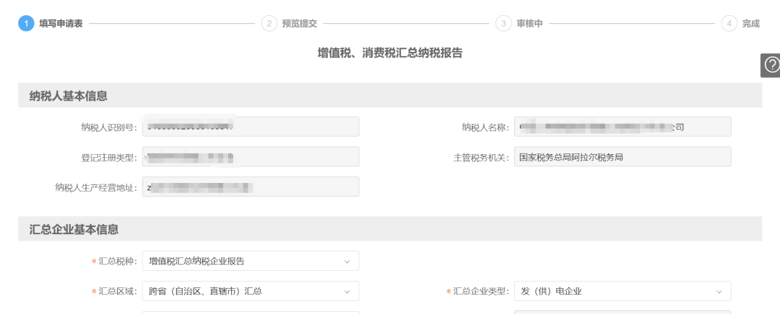Open the help question mark icon
780x314 pixels.
tap(771, 65)
